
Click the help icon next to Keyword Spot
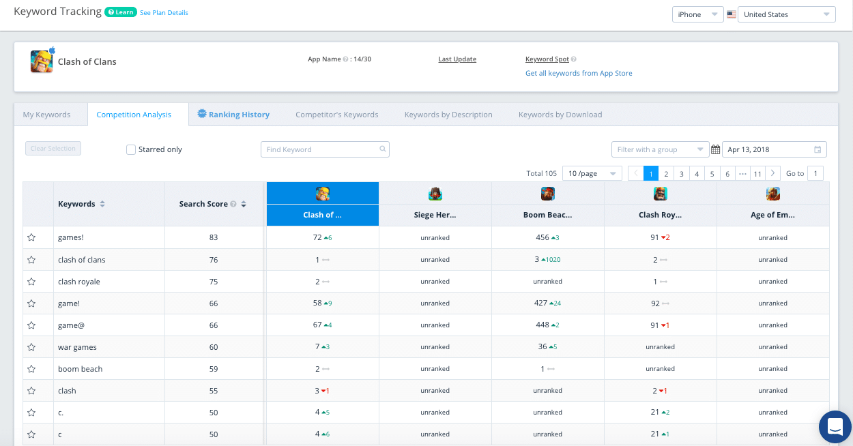[574, 59]
